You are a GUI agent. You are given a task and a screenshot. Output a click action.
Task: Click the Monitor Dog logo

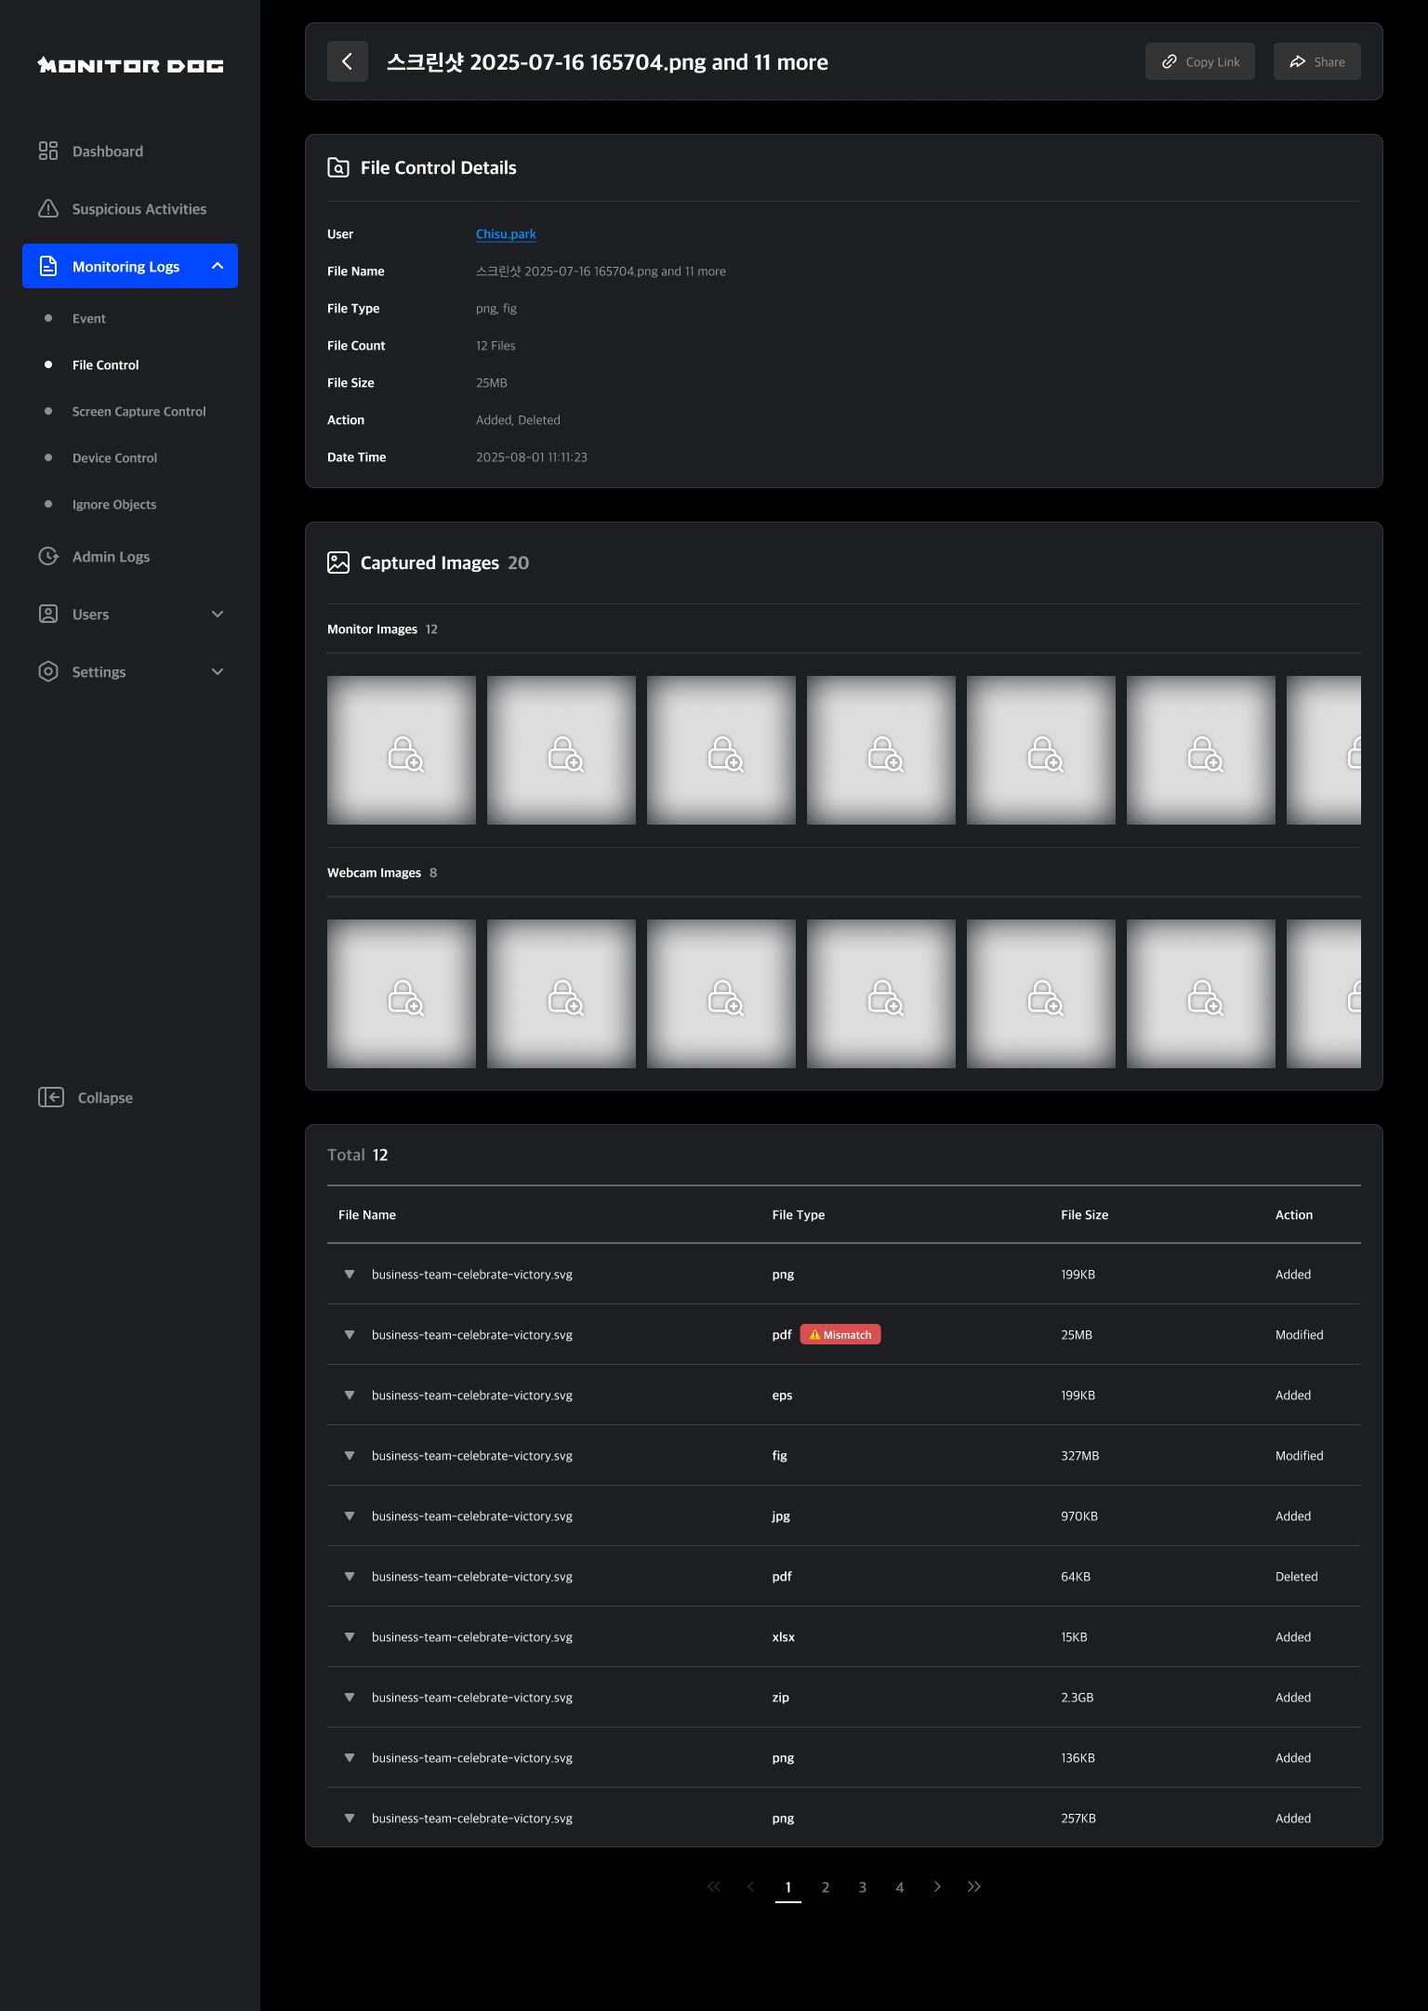point(130,65)
